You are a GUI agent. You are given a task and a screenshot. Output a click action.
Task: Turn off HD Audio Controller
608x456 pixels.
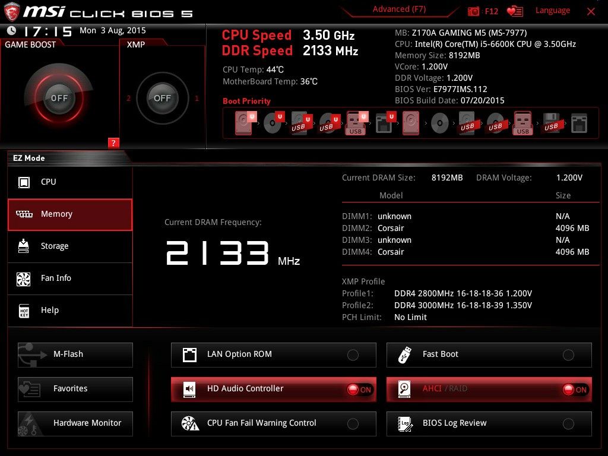click(359, 389)
